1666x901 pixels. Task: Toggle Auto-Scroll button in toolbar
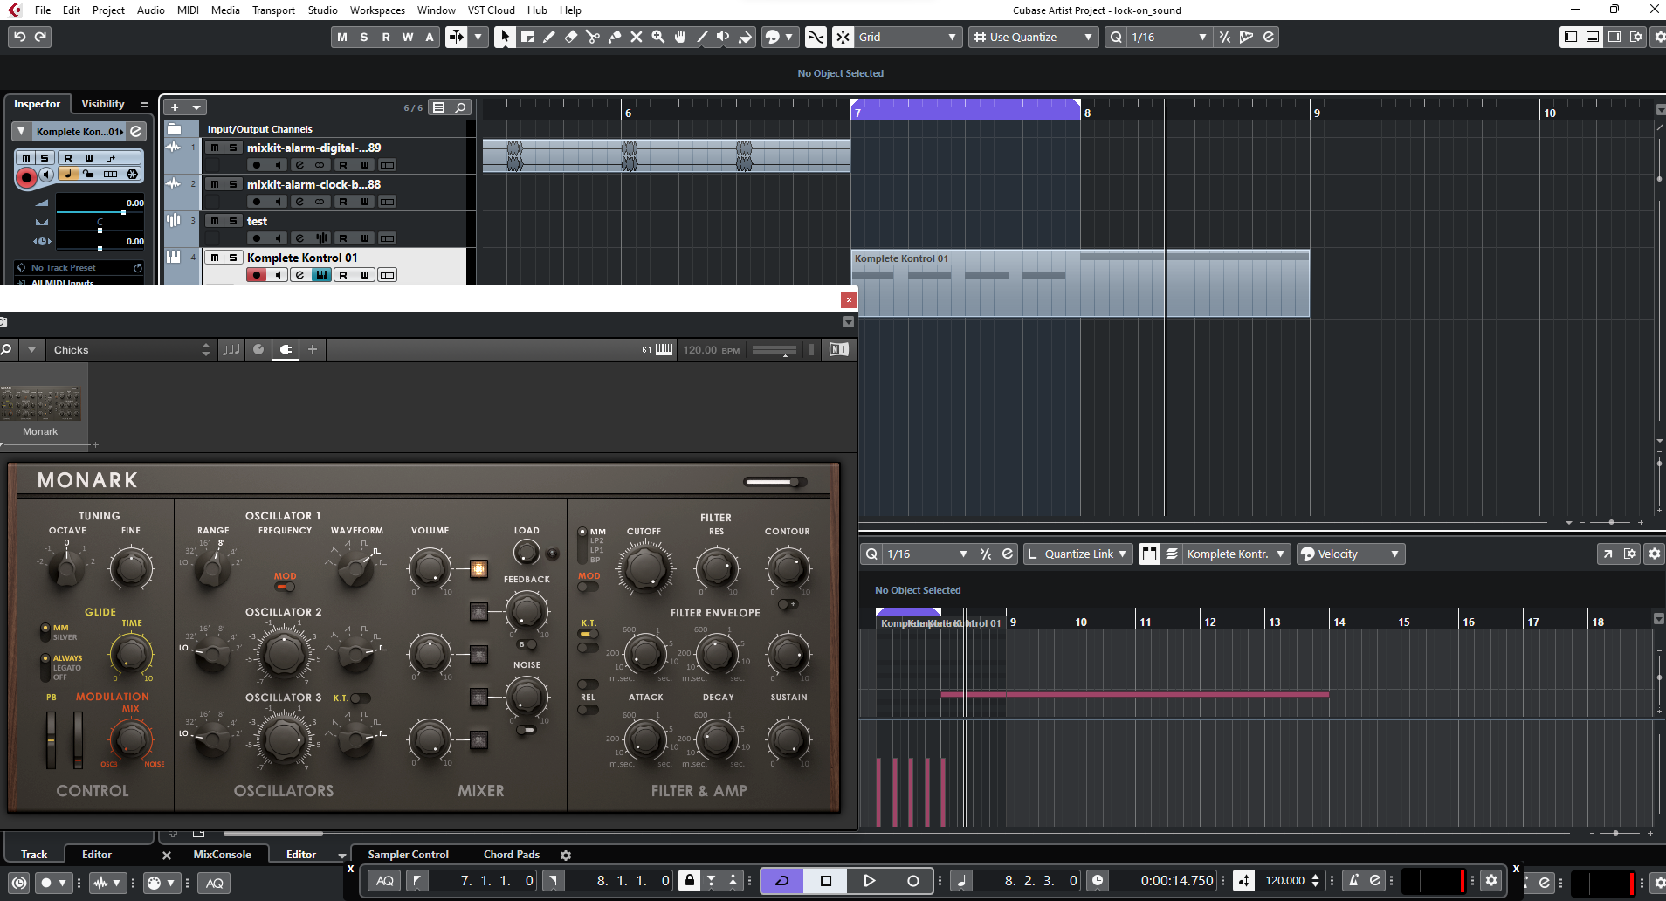pyautogui.click(x=457, y=37)
